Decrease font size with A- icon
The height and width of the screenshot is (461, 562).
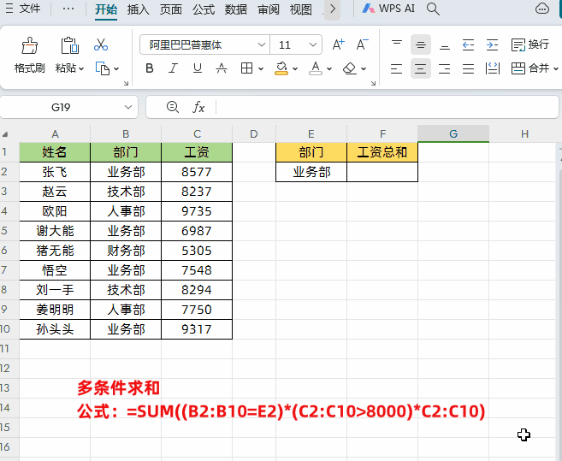point(362,44)
